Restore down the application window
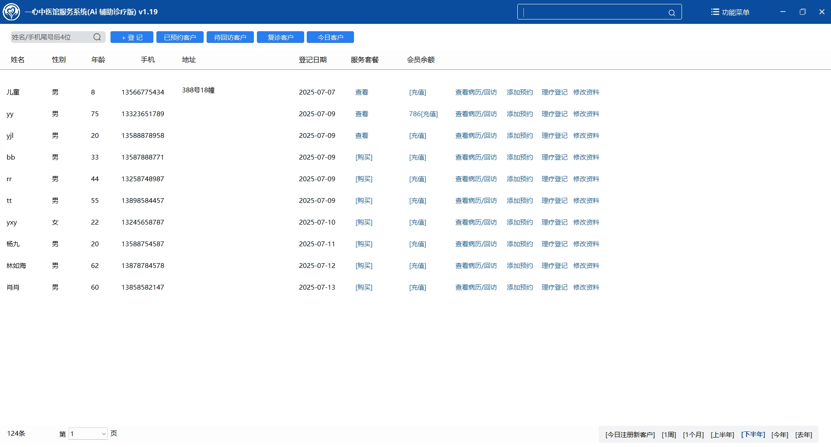 click(x=802, y=12)
